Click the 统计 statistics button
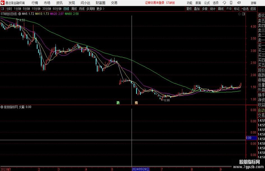Image resolution: width=265 pixels, height=171 pixels. pos(213,9)
